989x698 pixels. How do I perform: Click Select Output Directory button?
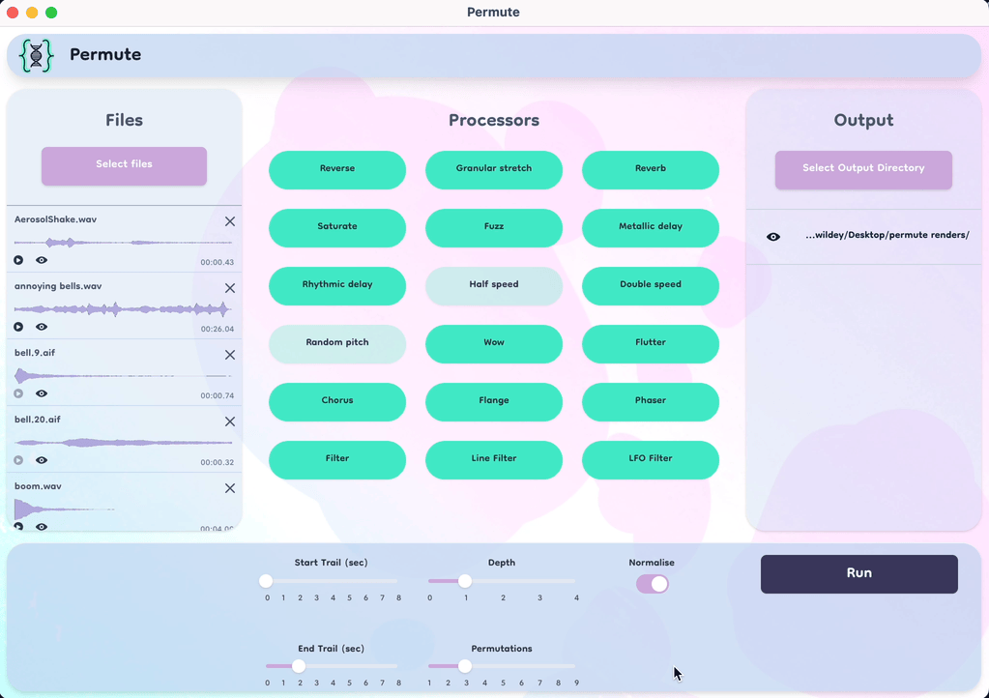[x=863, y=169]
